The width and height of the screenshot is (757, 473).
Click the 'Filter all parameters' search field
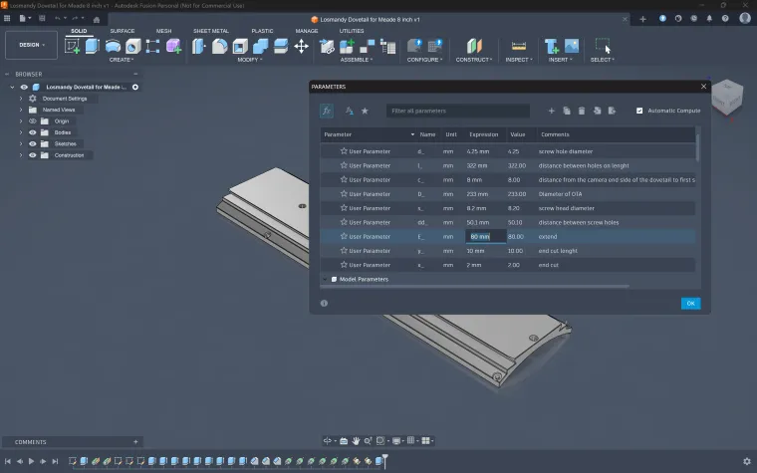click(459, 111)
